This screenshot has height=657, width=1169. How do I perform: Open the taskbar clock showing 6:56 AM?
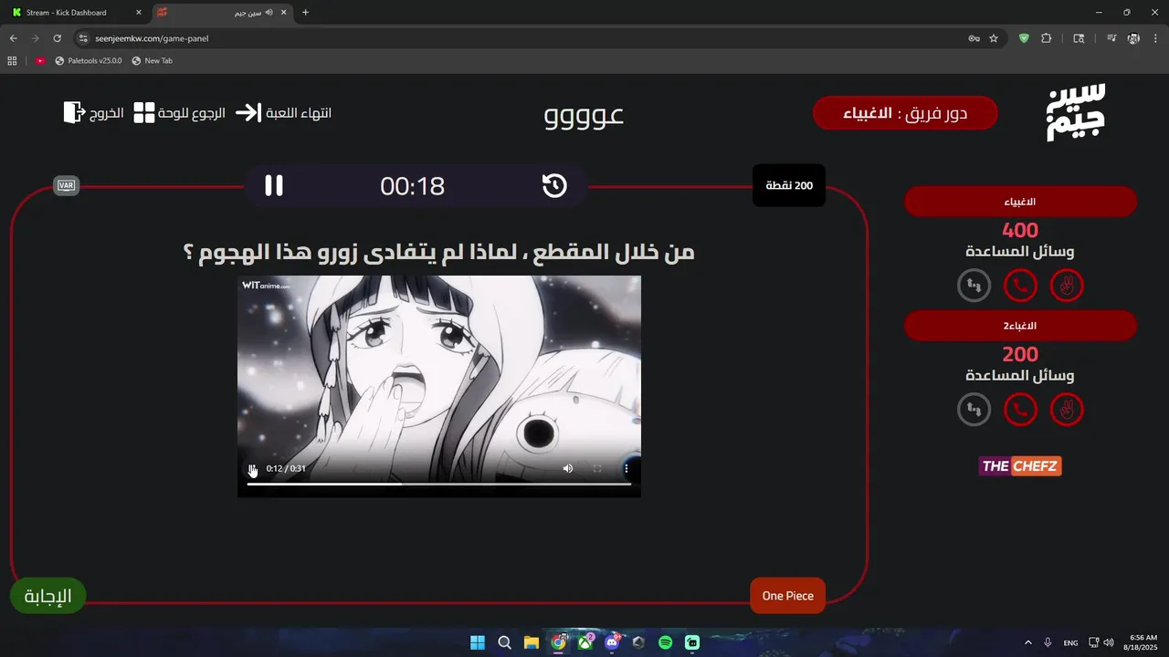[x=1143, y=642]
